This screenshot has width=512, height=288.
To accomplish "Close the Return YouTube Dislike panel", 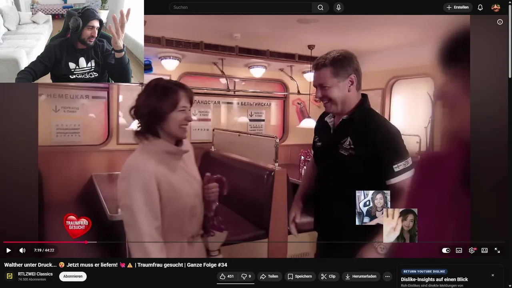I will (493, 275).
